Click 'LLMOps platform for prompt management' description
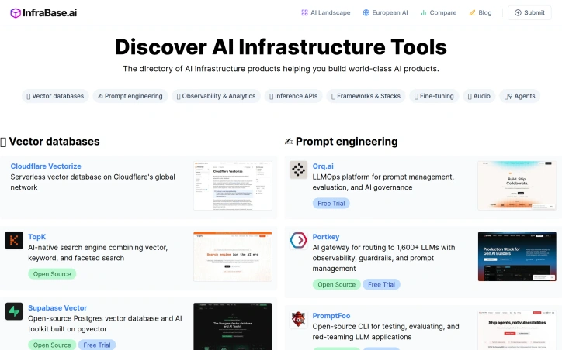This screenshot has height=350, width=562. pyautogui.click(x=383, y=182)
